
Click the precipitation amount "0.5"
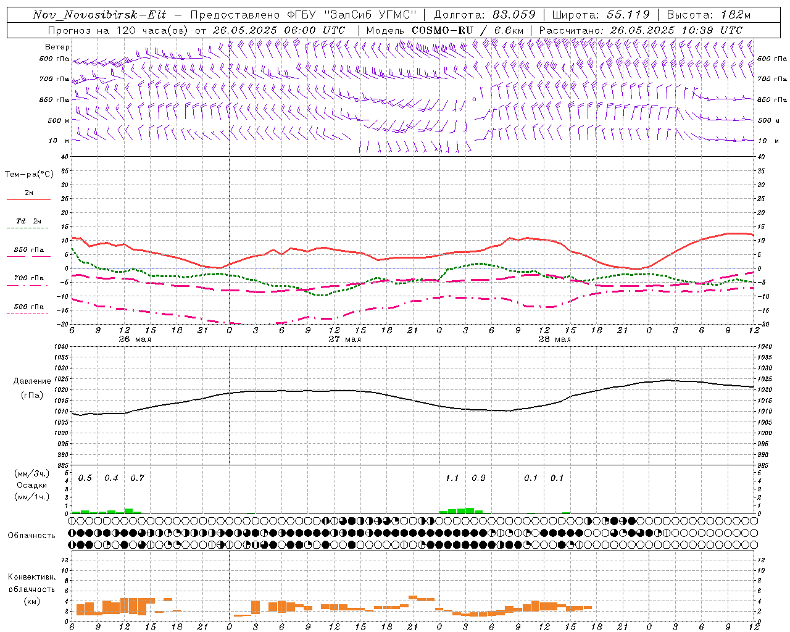click(x=85, y=478)
